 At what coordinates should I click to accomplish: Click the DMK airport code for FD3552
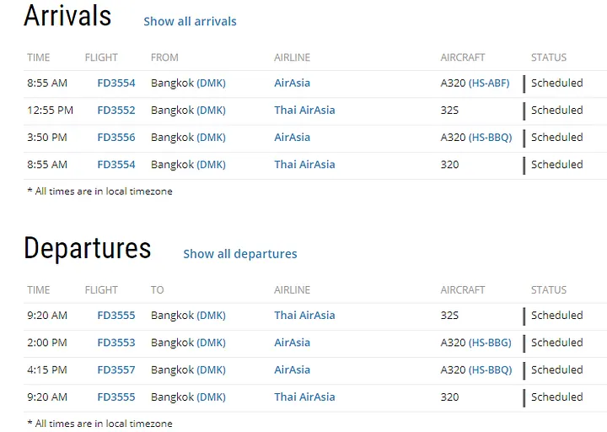coord(212,111)
